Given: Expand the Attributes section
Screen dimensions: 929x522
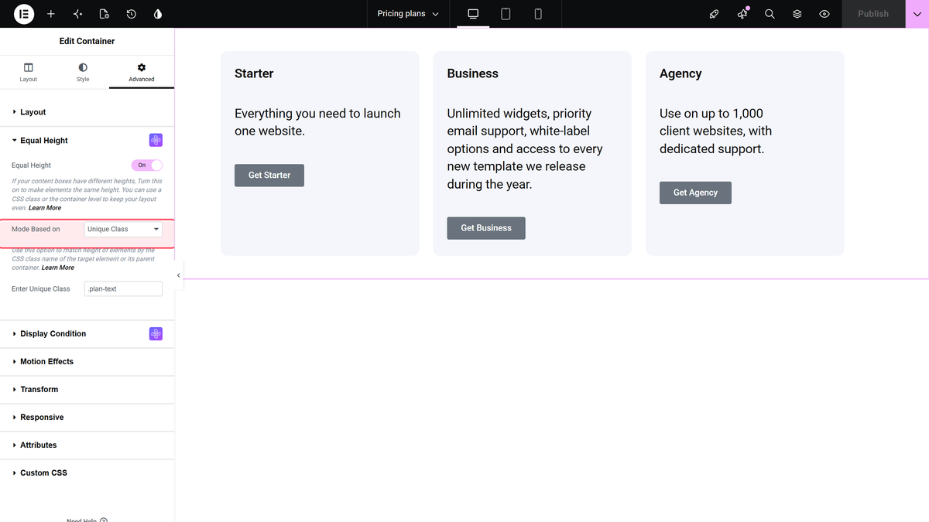Looking at the screenshot, I should [x=87, y=445].
